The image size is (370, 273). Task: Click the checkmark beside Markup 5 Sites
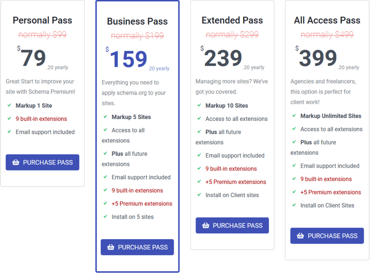pyautogui.click(x=104, y=117)
